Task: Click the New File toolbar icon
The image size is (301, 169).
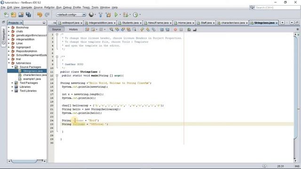Action: [6, 15]
